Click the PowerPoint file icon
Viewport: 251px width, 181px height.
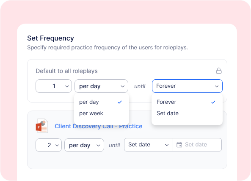[42, 126]
